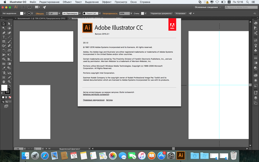Open Adobe Bridge via Br icon

(x=23, y=7)
